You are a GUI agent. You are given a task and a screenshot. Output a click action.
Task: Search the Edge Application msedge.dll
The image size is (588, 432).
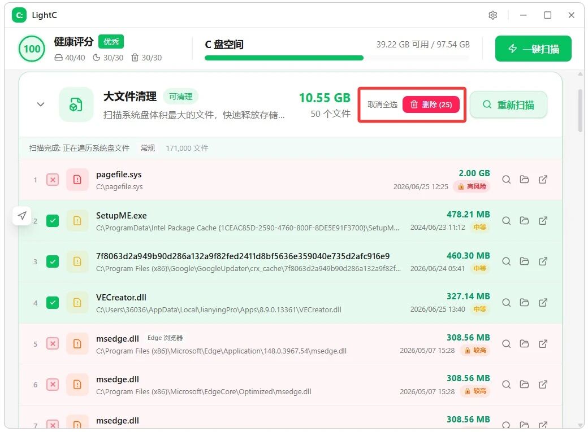point(506,343)
